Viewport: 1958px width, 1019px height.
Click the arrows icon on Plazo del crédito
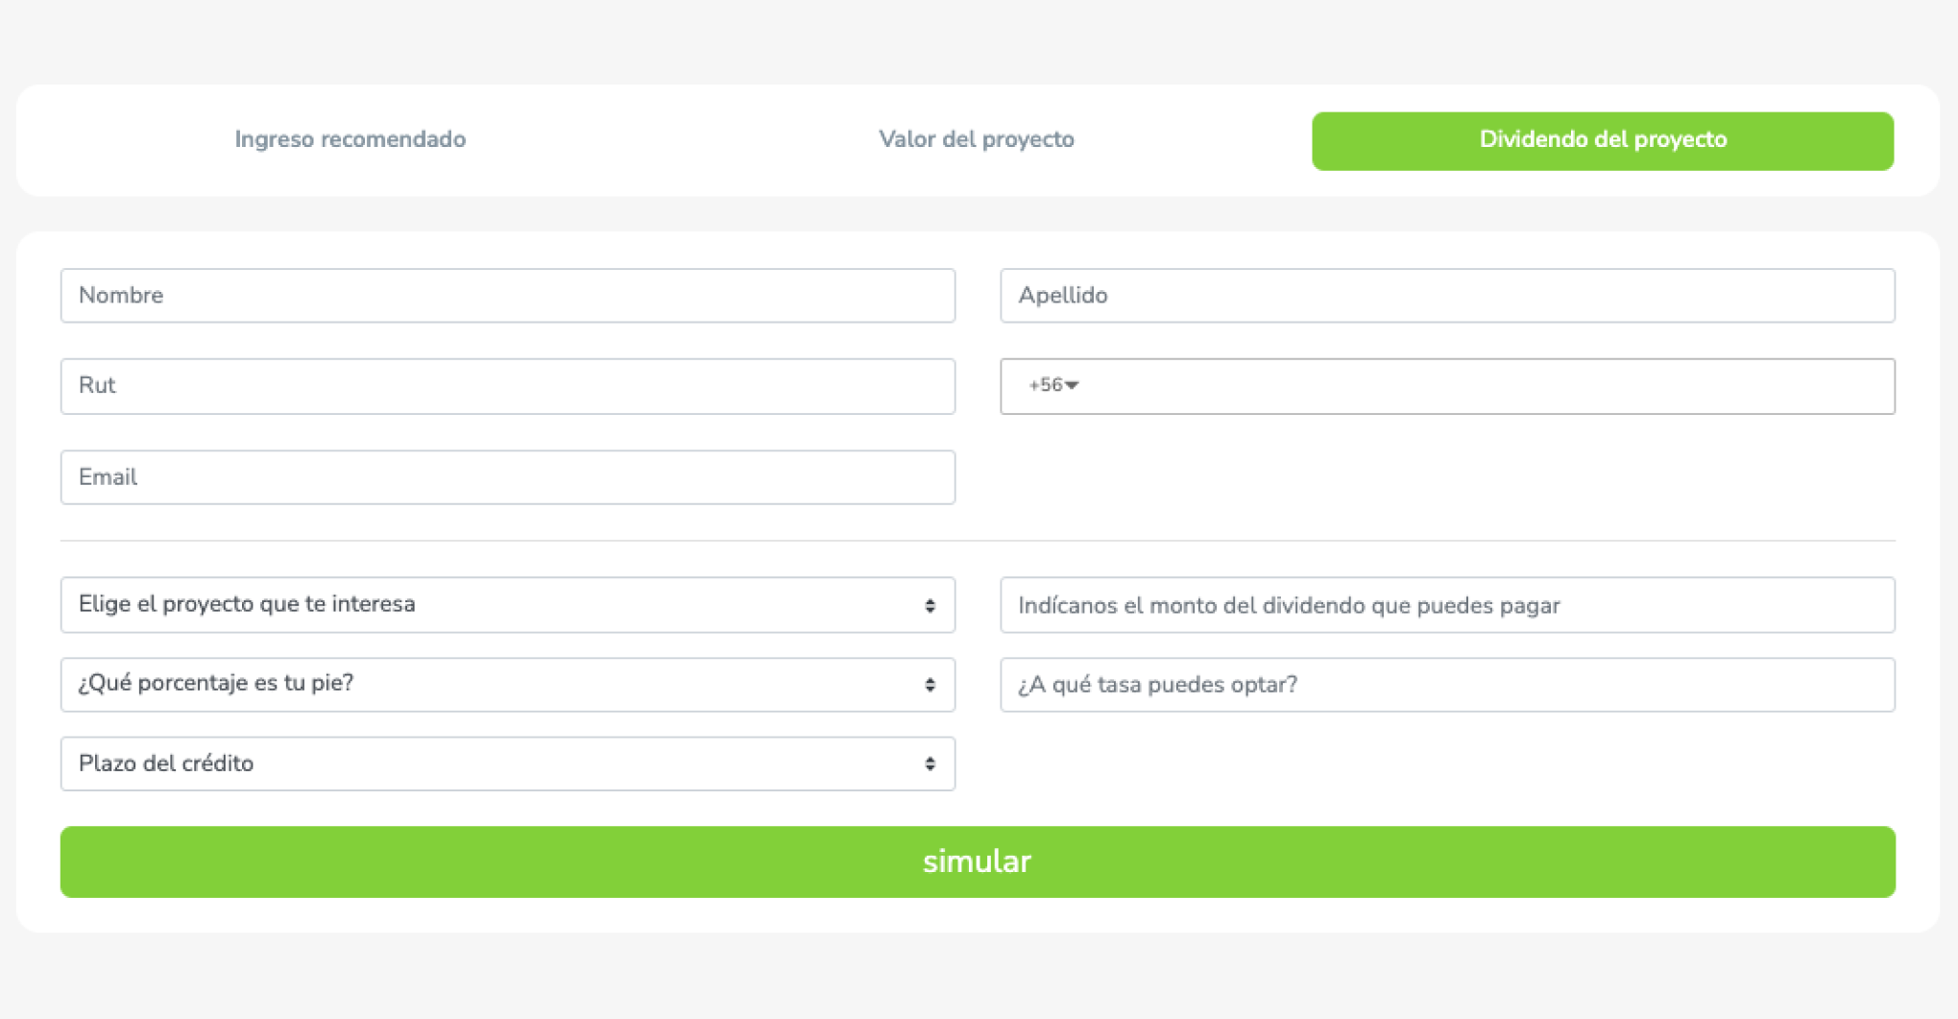click(930, 764)
